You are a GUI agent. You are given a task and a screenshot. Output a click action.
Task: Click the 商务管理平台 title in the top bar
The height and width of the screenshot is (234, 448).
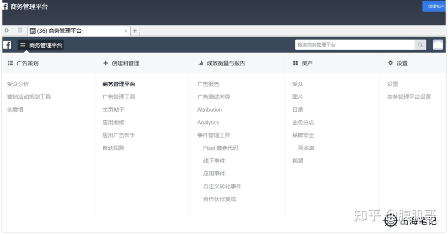[x=29, y=7]
